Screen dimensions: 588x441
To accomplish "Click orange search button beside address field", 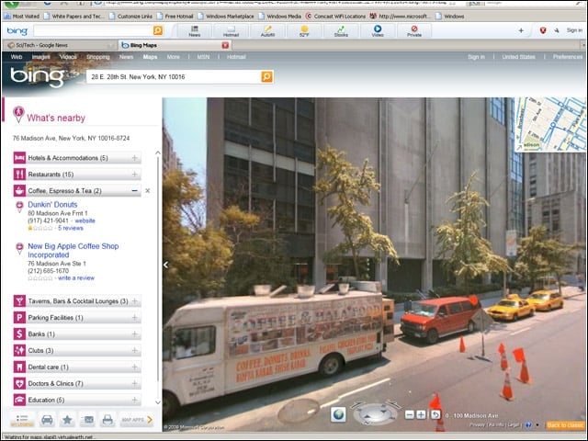I will click(266, 77).
